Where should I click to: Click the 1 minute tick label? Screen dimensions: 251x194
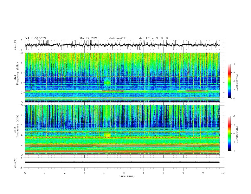45,172
